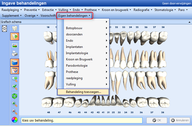The width and height of the screenshot is (192, 126).
Task: Click the printer icon
Action: click(15, 54)
